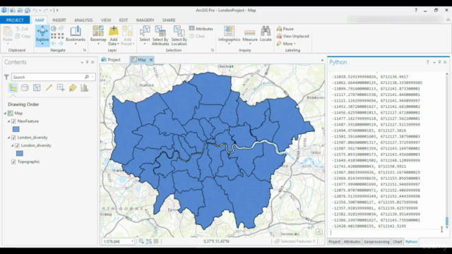Toggle the London_diversity group layer checkbox
The width and height of the screenshot is (452, 254).
[13, 138]
